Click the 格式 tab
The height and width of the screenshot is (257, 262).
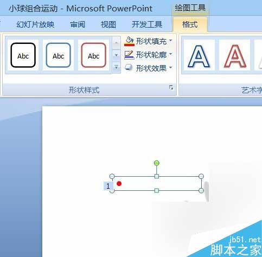tap(190, 24)
